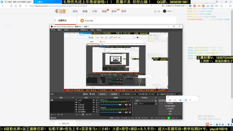The image size is (233, 131).
Task: Open the 编辑 menu in OBS
Action: (x=59, y=30)
